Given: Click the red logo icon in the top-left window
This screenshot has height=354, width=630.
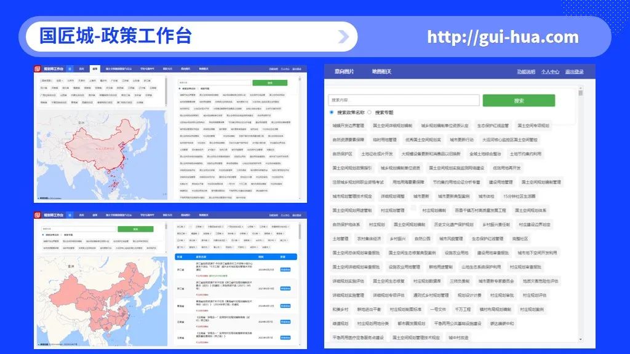Looking at the screenshot, I should [38, 69].
